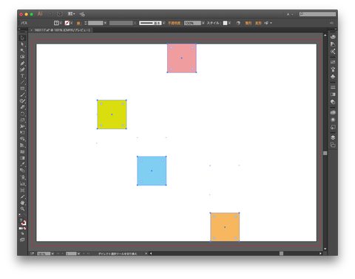This screenshot has width=355, height=279.
Task: Click the style swatch after スタイル
Action: [x=225, y=23]
